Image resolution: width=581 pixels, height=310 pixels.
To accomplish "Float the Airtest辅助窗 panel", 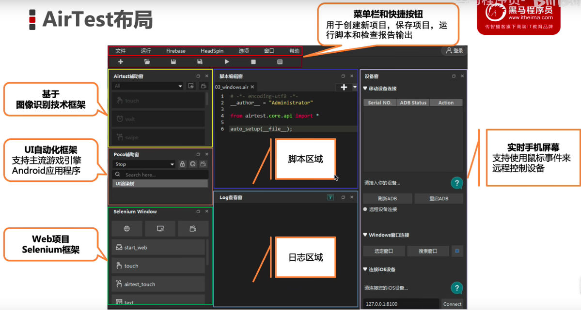I will click(x=198, y=76).
